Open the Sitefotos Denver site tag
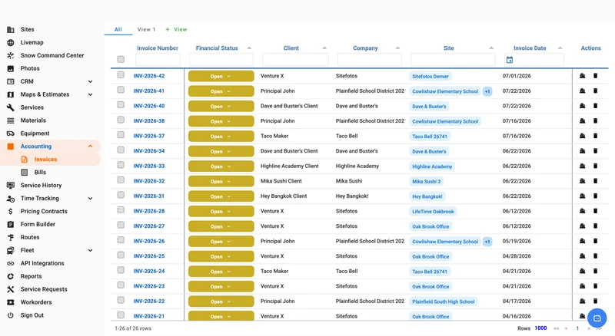 coord(430,77)
